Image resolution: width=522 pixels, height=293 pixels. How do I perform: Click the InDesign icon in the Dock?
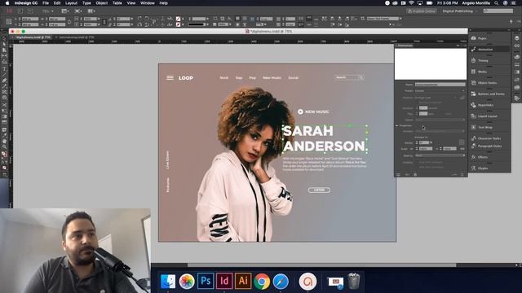(224, 281)
